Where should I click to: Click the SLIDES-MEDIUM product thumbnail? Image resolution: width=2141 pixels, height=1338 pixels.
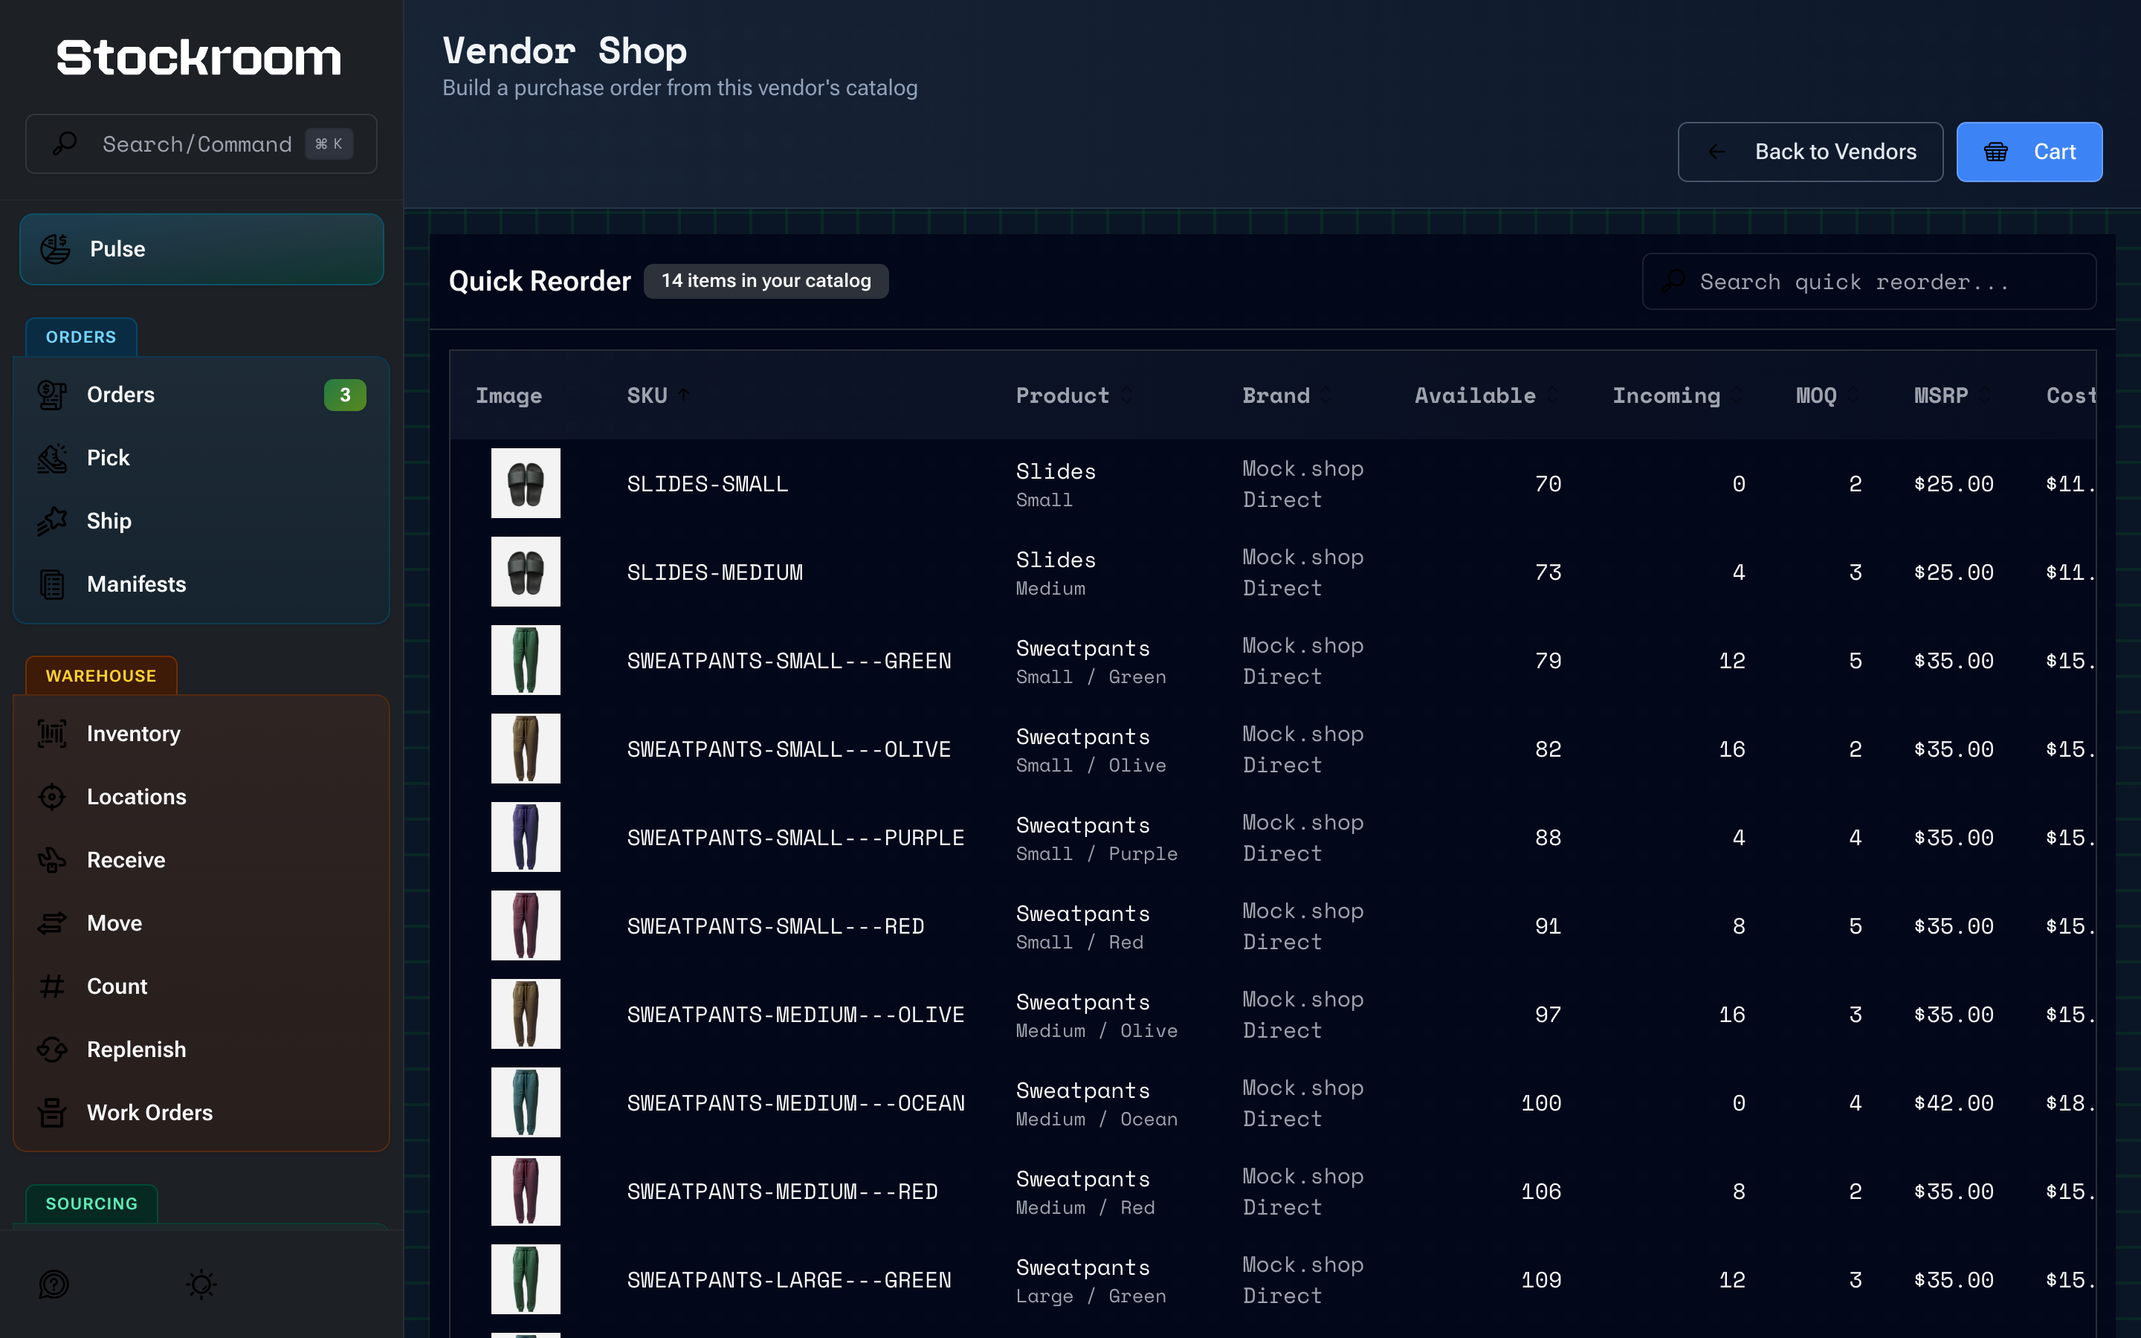tap(526, 572)
